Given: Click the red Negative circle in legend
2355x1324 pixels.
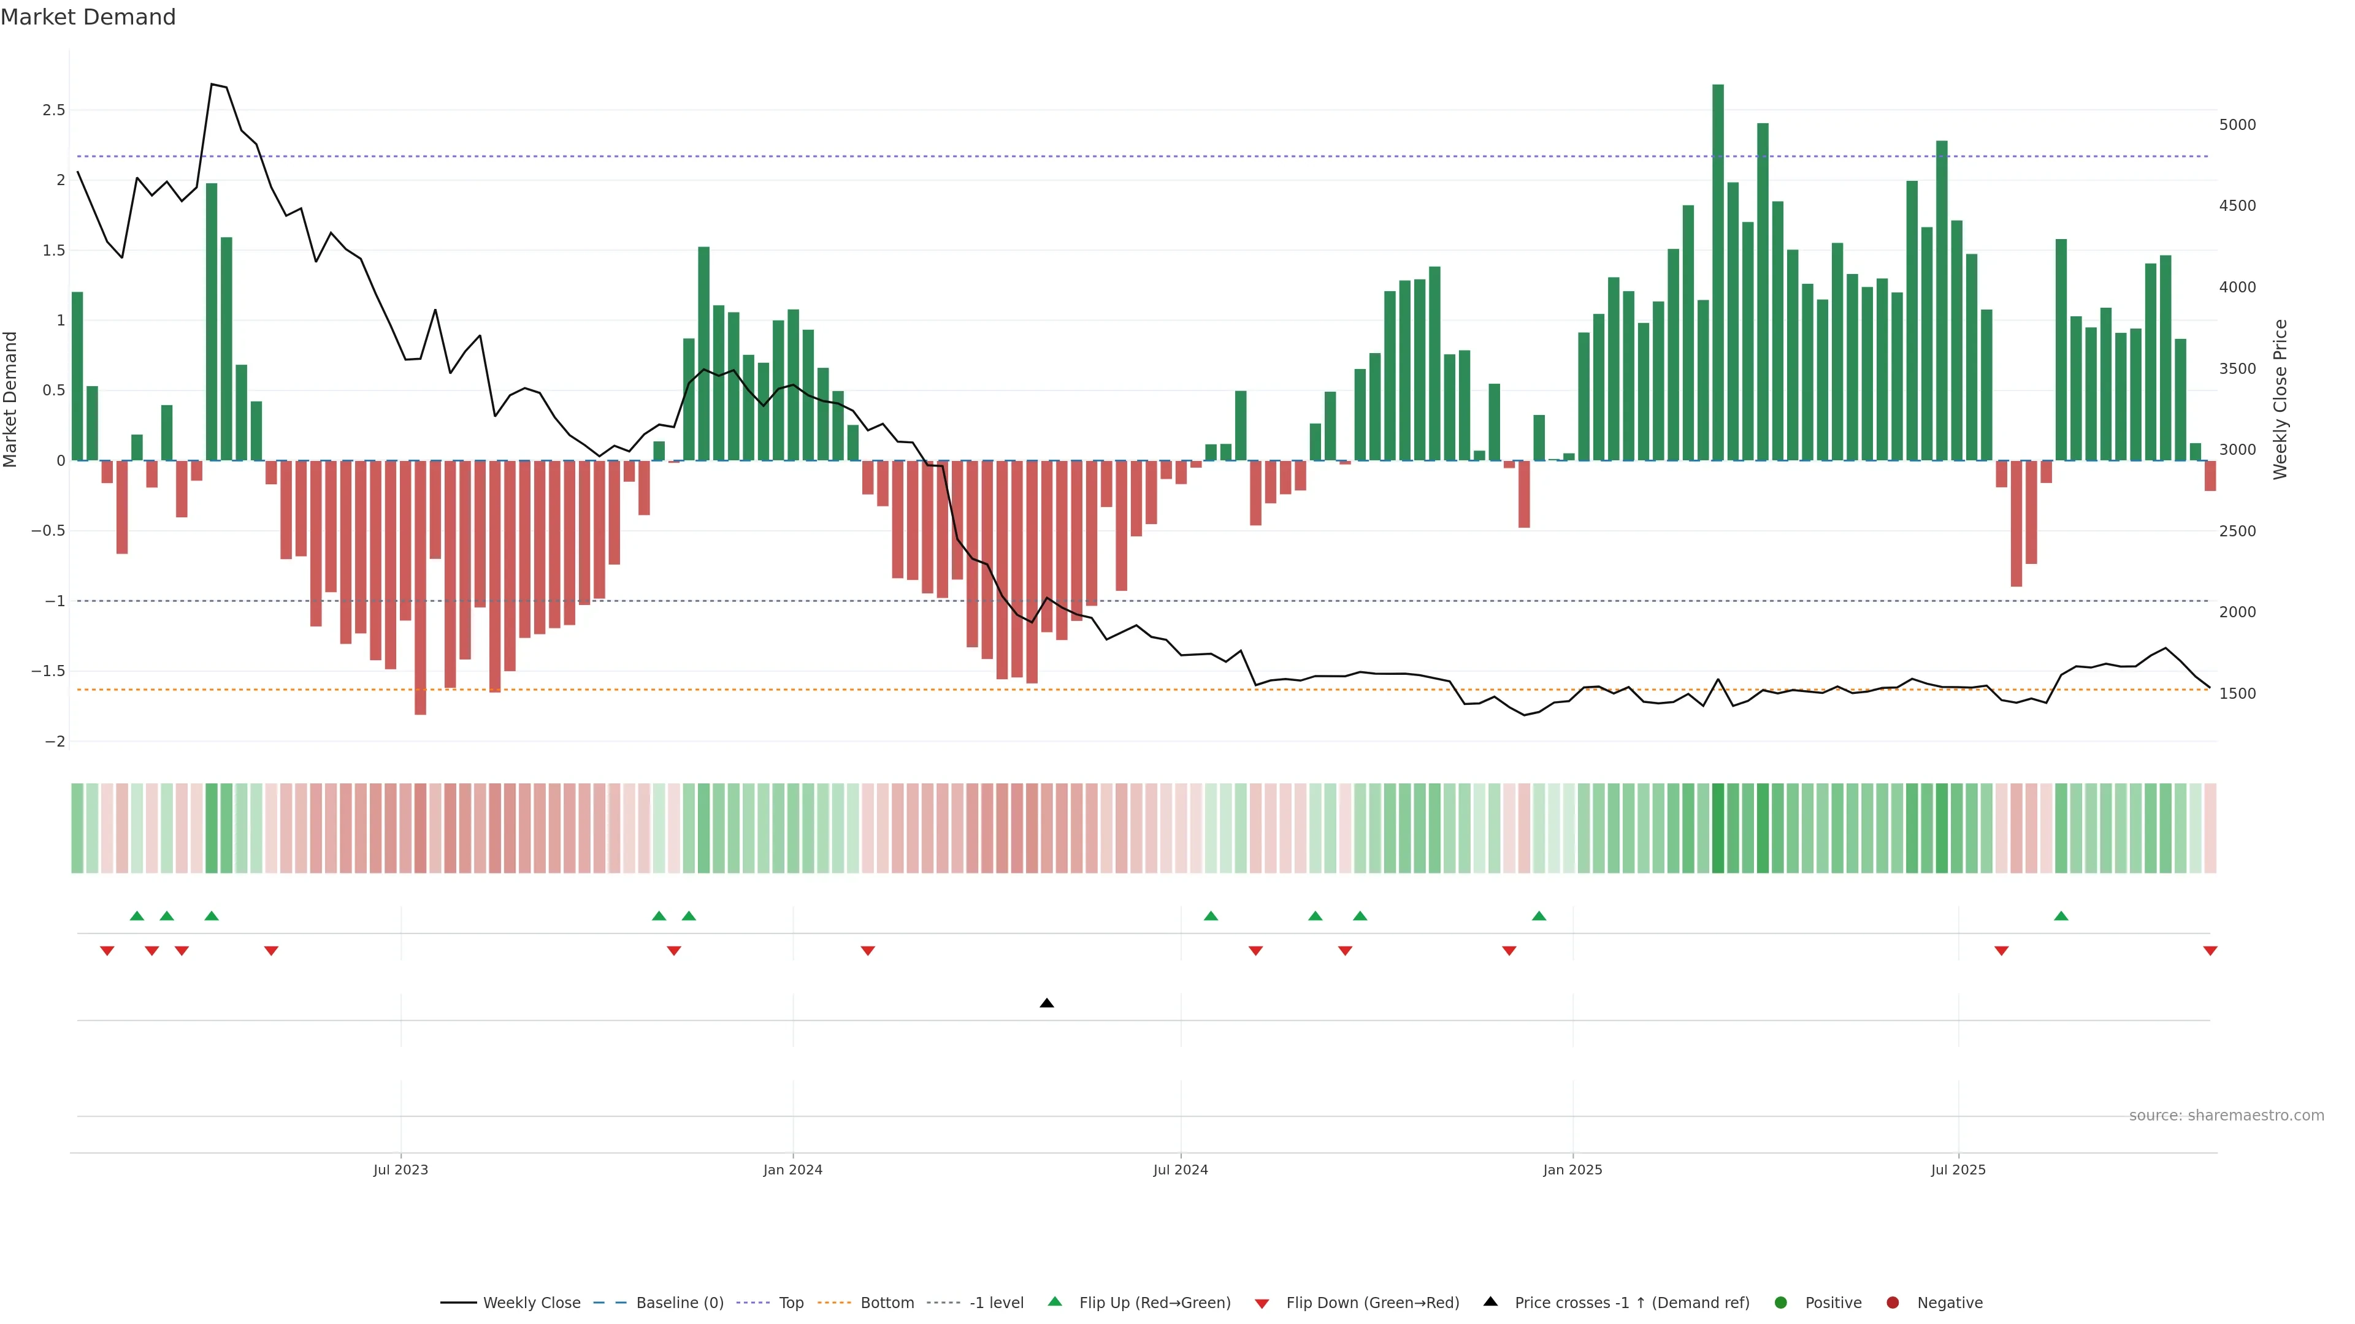Looking at the screenshot, I should point(1893,1303).
